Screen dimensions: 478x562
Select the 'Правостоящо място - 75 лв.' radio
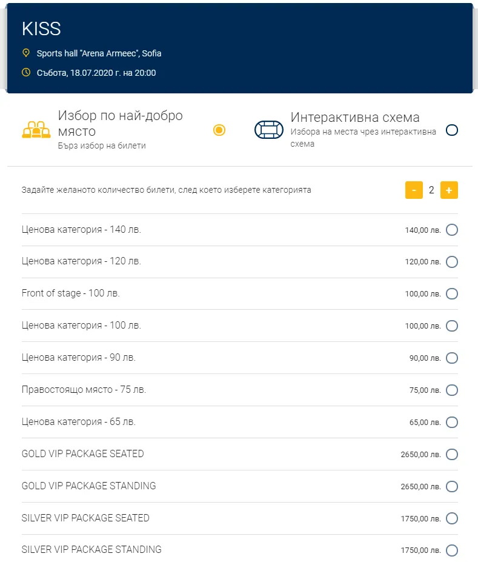[452, 390]
